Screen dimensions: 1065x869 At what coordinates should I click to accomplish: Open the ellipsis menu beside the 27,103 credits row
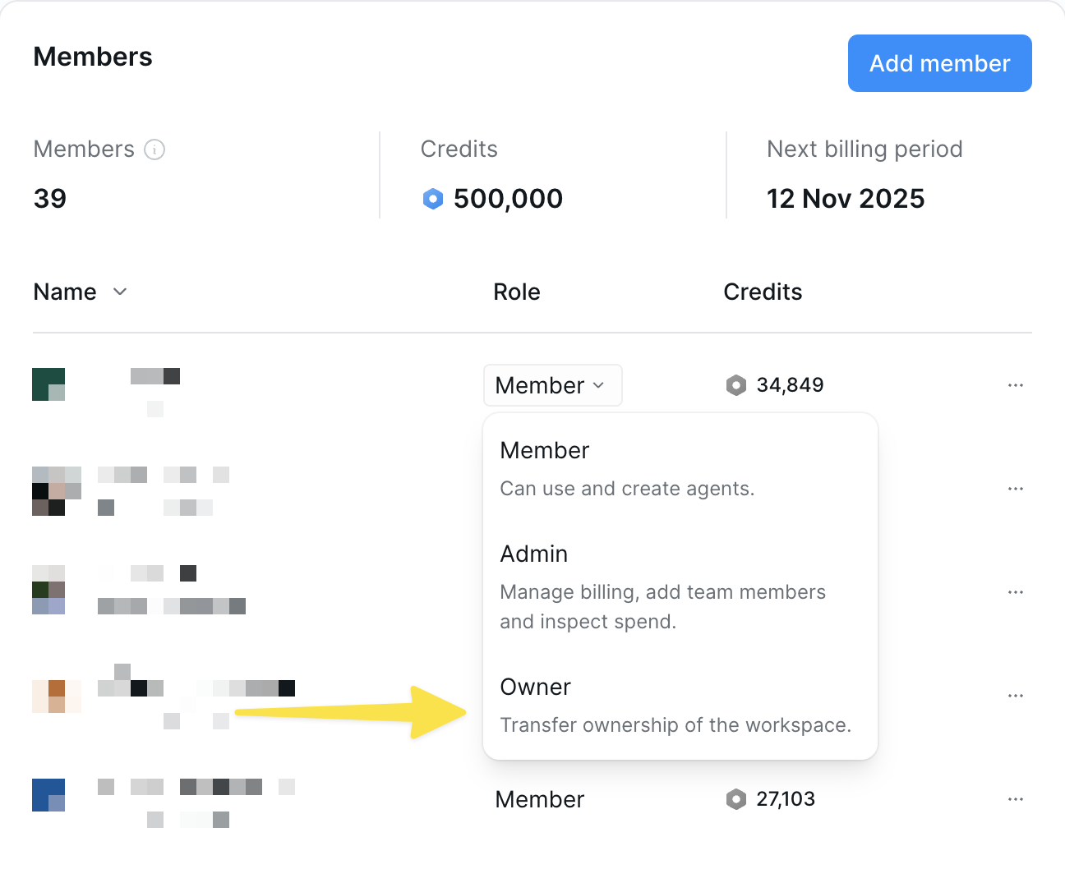click(1016, 798)
